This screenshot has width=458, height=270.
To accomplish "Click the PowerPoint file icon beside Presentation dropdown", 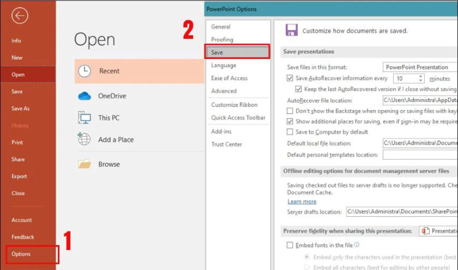I will click(x=425, y=231).
